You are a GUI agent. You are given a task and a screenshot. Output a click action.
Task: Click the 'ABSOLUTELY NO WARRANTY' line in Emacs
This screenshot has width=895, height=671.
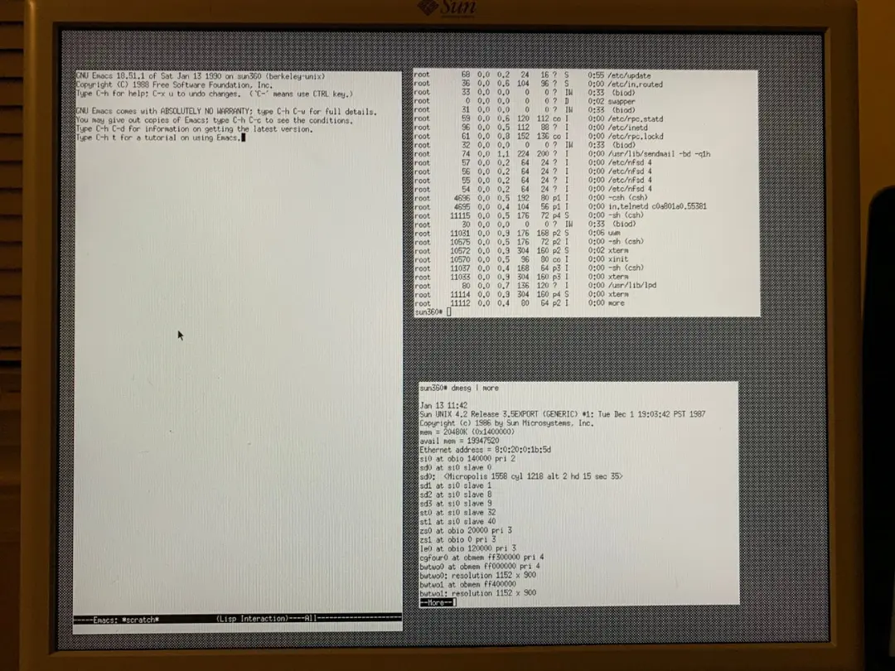click(226, 111)
